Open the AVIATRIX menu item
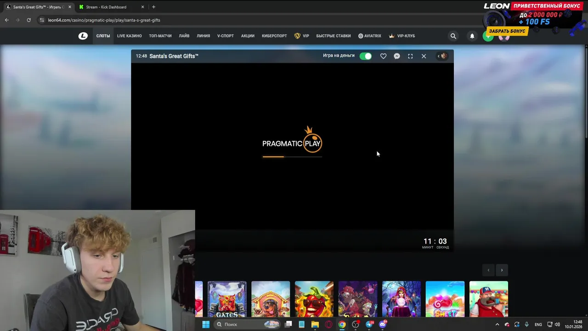This screenshot has height=331, width=588. click(370, 36)
